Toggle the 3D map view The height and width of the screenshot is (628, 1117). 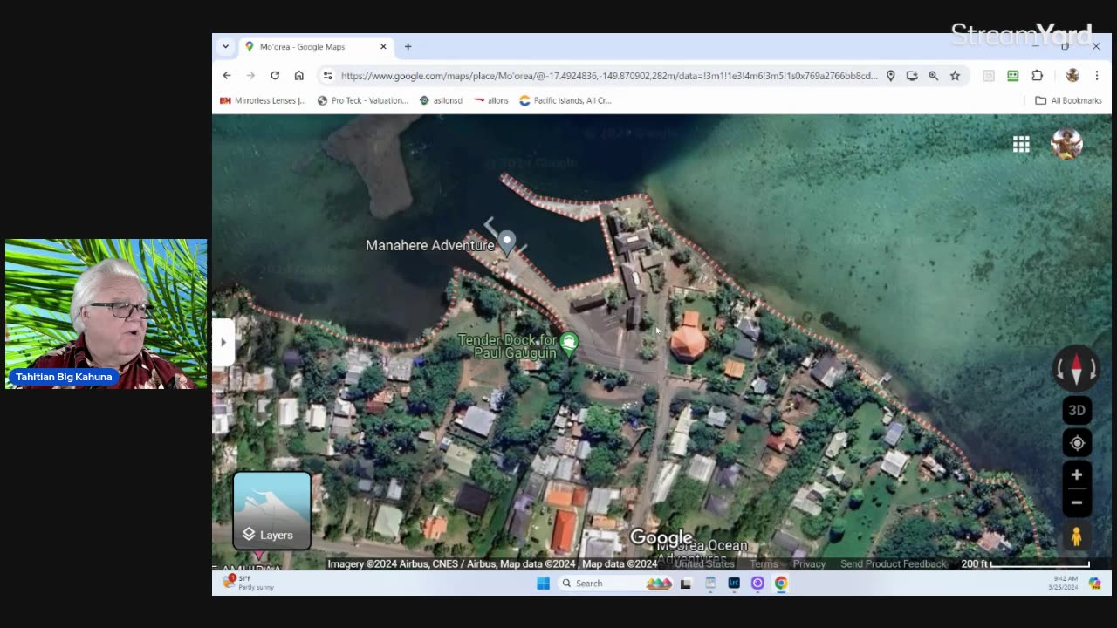(1077, 410)
